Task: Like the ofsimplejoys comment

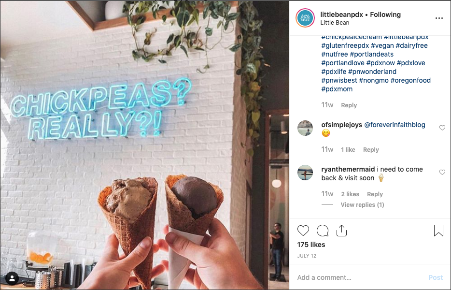Action: pos(442,128)
